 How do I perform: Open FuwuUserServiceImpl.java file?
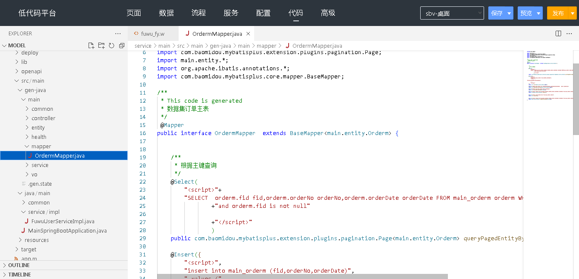(63, 221)
